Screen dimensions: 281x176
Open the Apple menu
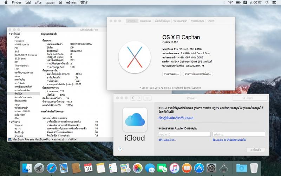(x=6, y=2)
